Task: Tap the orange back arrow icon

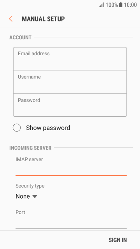Action: [x=11, y=19]
